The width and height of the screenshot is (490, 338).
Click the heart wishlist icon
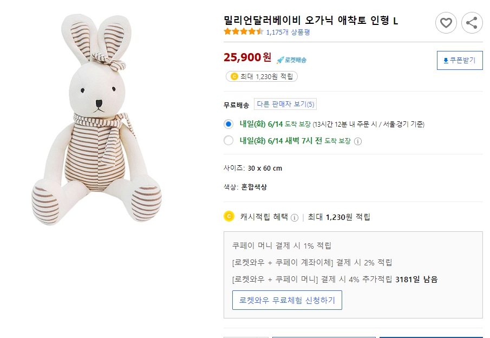pyautogui.click(x=446, y=23)
